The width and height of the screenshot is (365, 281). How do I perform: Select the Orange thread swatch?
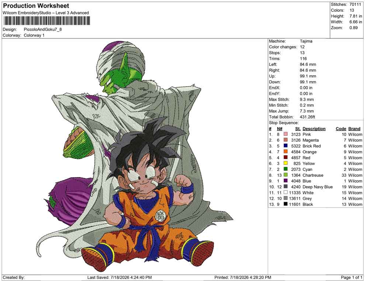point(286,152)
